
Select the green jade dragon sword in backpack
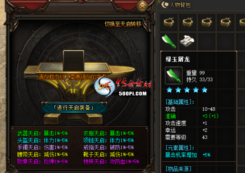point(169,41)
